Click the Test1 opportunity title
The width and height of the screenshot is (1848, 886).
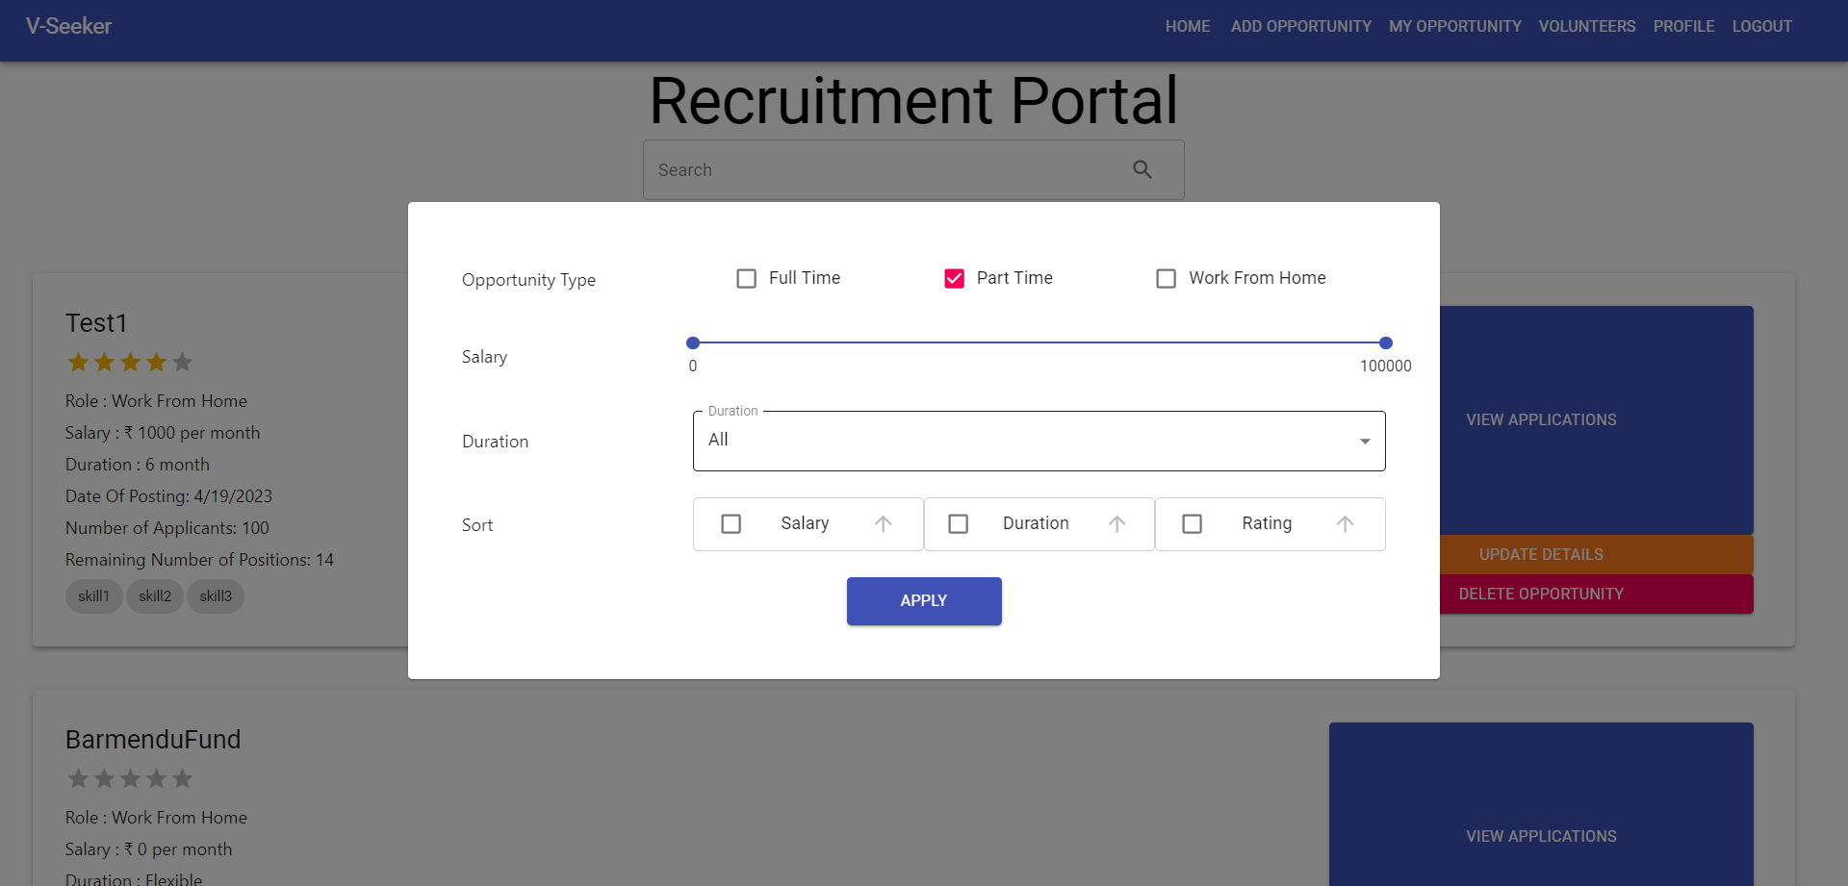point(96,323)
